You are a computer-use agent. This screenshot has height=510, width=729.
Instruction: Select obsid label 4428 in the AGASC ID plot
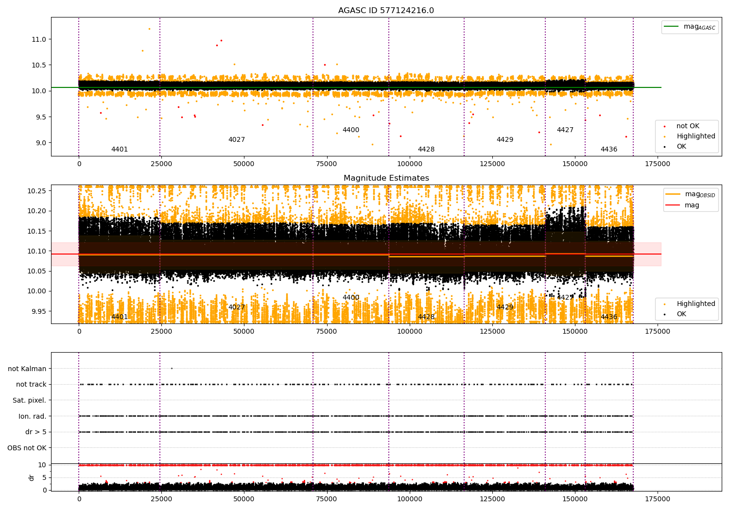[x=426, y=150]
